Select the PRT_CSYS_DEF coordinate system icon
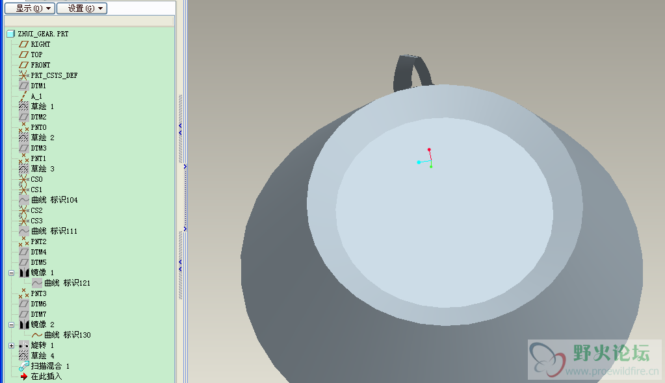The height and width of the screenshot is (383, 665). point(24,75)
